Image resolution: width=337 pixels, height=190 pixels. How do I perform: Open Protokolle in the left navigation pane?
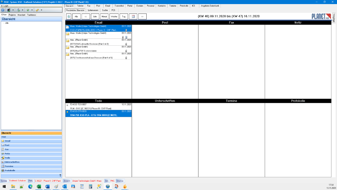tap(10, 170)
